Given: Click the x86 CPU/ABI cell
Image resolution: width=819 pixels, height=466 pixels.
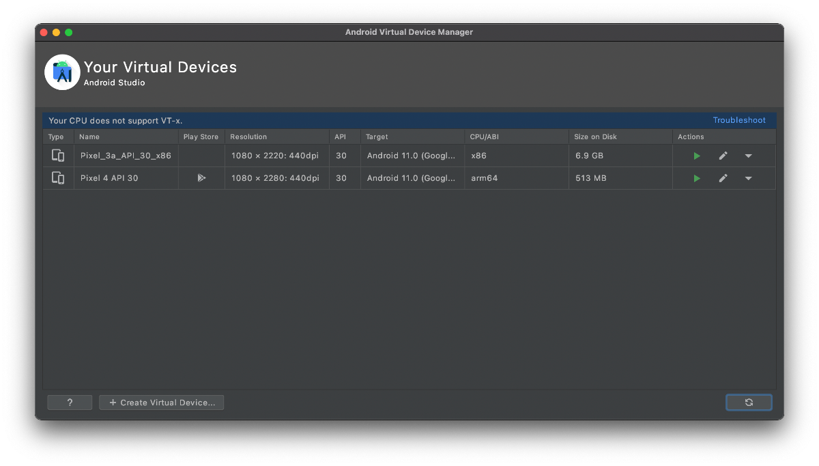Looking at the screenshot, I should point(517,156).
